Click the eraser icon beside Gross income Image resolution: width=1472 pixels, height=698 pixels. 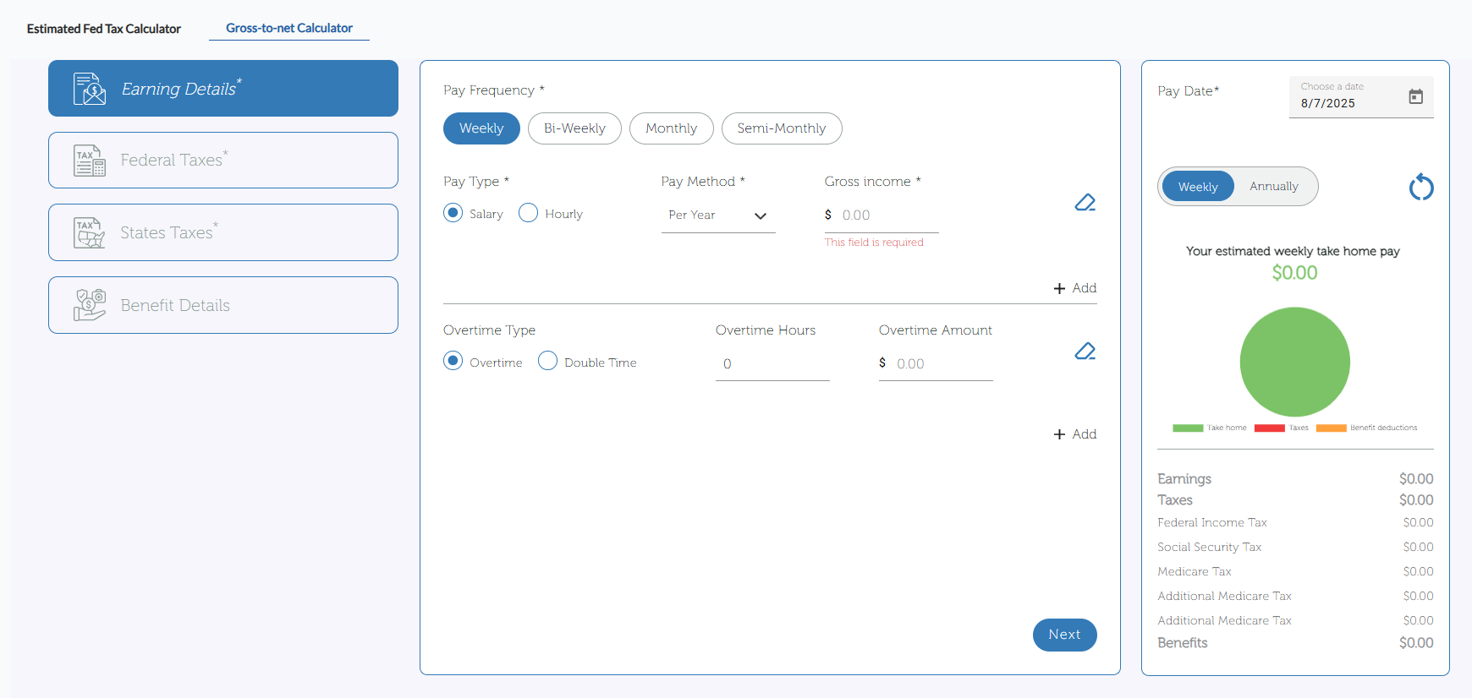pos(1085,203)
